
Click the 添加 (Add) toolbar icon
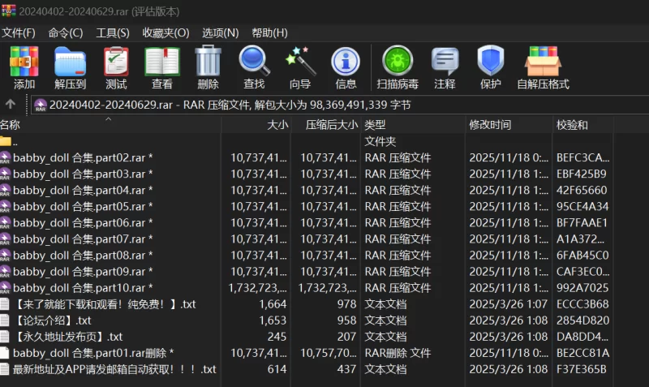pyautogui.click(x=24, y=67)
